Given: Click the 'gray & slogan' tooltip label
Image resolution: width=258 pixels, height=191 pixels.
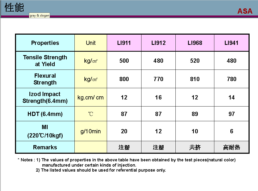Looking at the screenshot, I should tap(39, 15).
